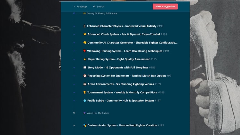Click the boxing glove icon beside VR Boxing Training

point(85,51)
